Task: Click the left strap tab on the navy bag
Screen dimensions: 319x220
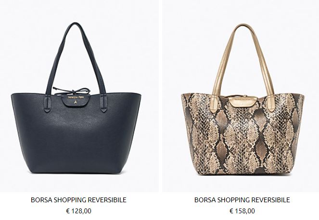Action: [47, 104]
